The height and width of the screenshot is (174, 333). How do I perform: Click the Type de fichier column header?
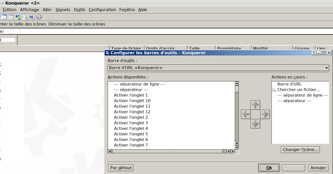tap(126, 48)
